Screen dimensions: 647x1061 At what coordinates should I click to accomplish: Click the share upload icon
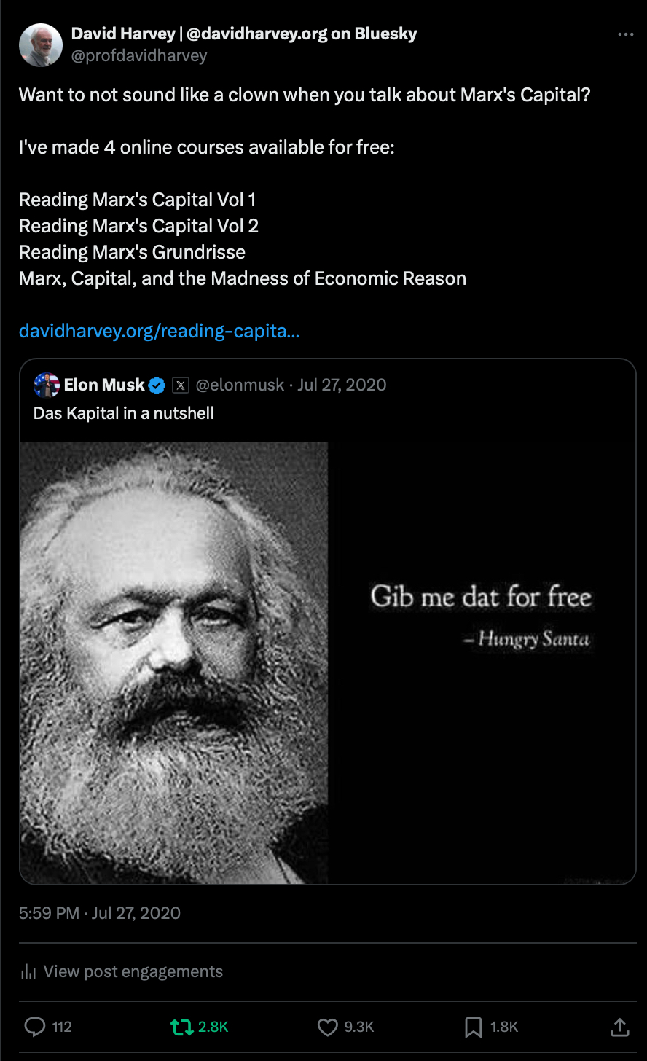[619, 1027]
